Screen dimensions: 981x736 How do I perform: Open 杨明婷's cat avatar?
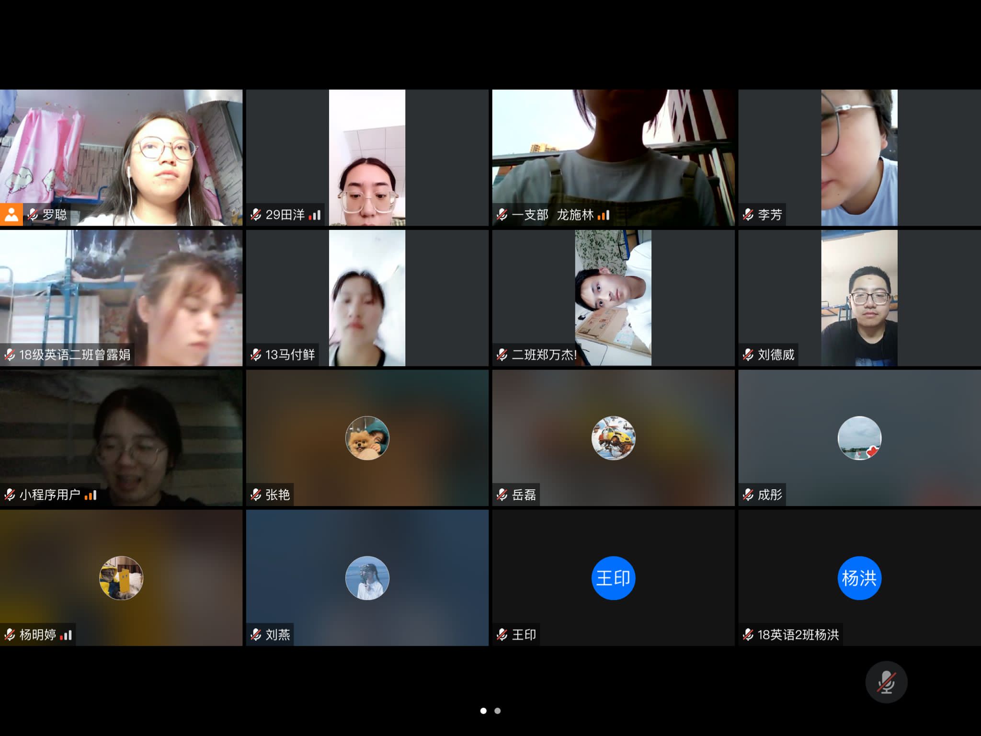click(x=121, y=578)
